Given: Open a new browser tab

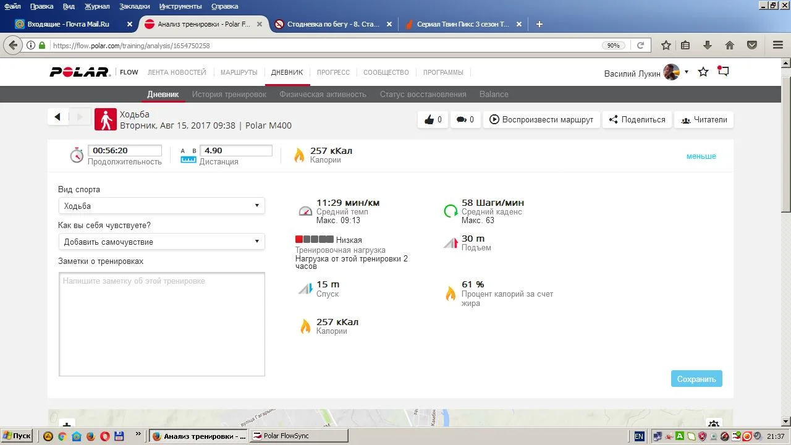Looking at the screenshot, I should 539,24.
